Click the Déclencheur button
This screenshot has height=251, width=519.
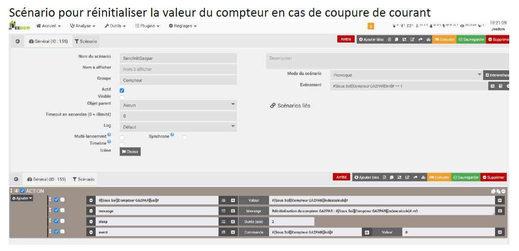(x=496, y=75)
